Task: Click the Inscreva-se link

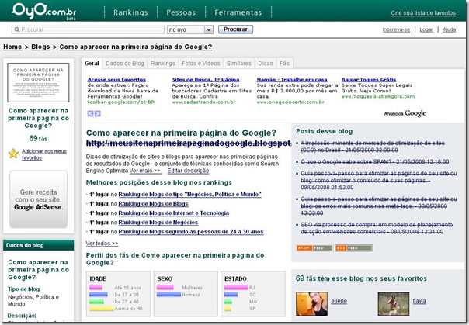Action: pos(396,29)
